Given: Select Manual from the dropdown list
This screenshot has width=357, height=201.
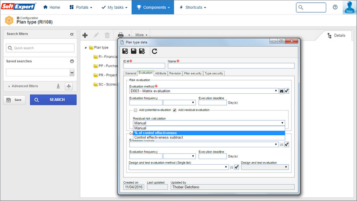Looking at the screenshot, I should 209,128.
